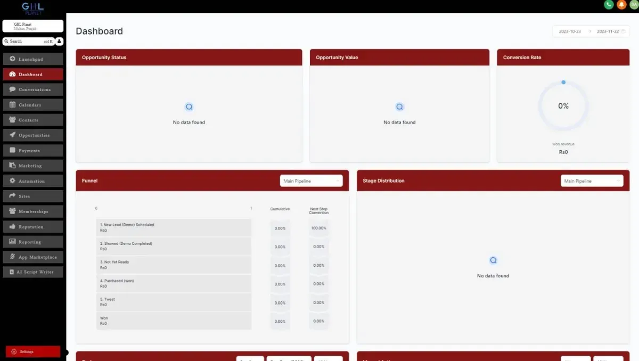This screenshot has height=361, width=639.
Task: Open the Funnel Main Pipeline dropdown
Action: [x=312, y=181]
